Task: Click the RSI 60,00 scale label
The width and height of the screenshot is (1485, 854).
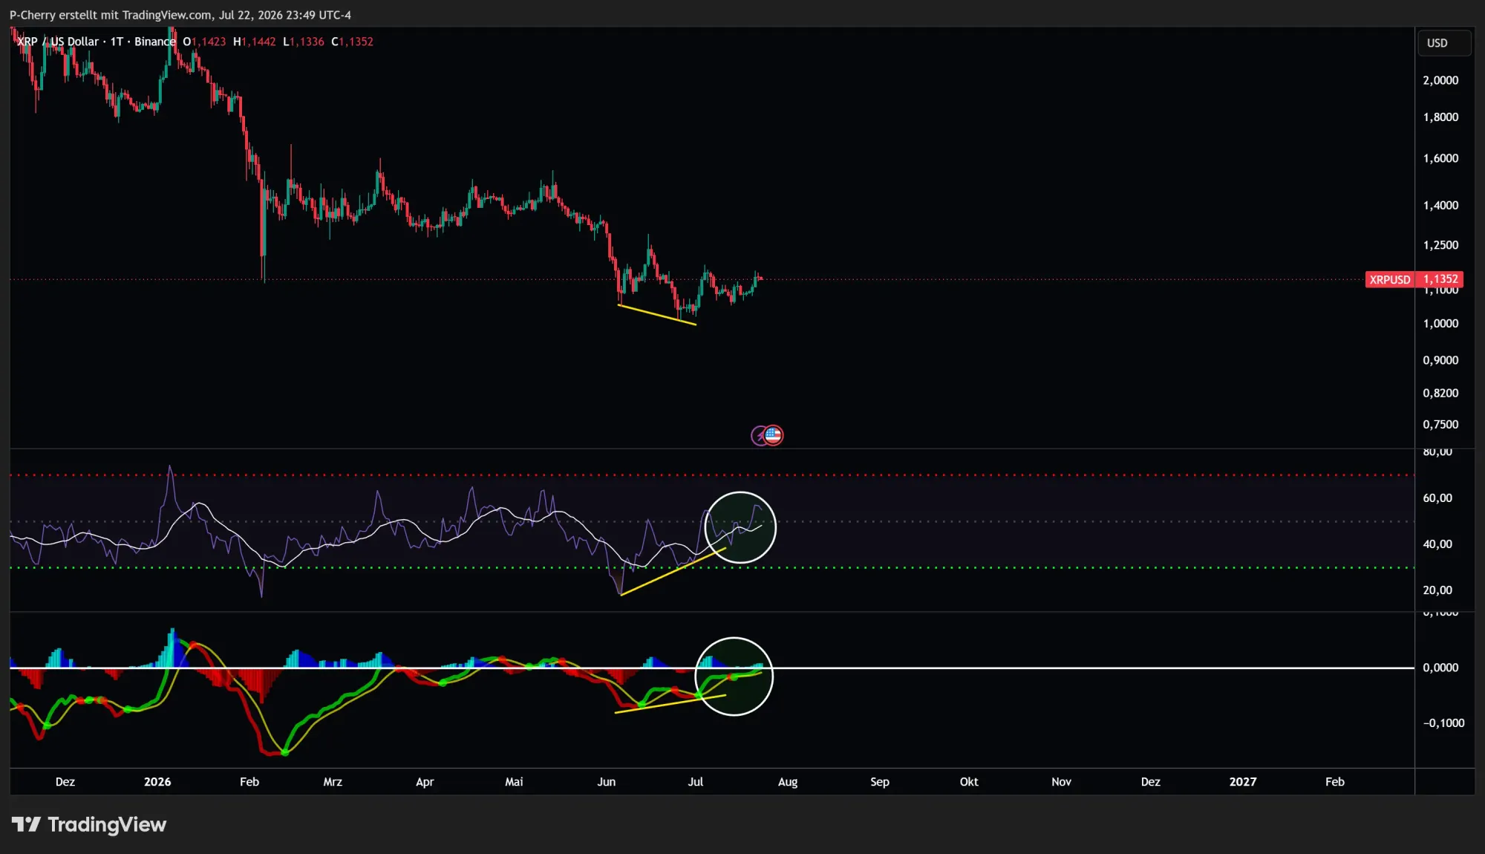Action: coord(1437,498)
